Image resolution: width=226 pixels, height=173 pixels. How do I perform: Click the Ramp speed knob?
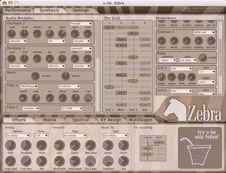[203, 58]
